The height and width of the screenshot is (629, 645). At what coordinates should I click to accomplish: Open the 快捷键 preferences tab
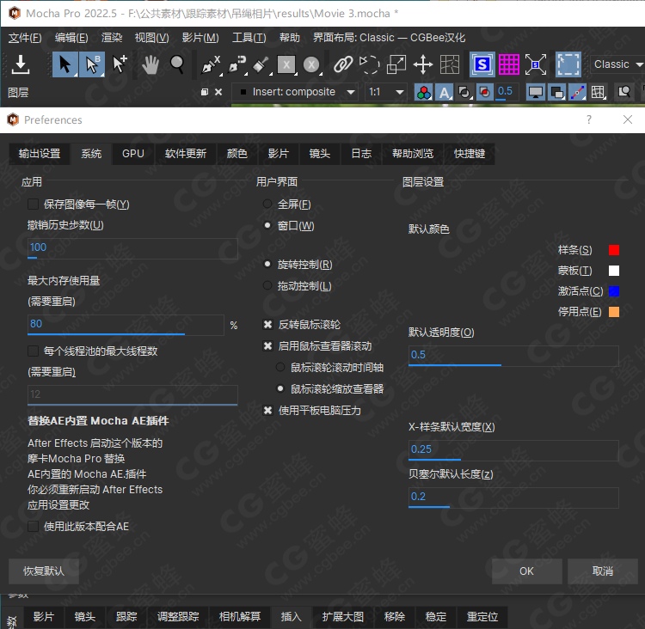pyautogui.click(x=469, y=154)
